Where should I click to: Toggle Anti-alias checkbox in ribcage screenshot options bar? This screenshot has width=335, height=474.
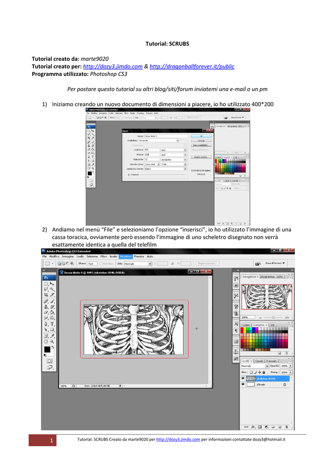pos(101,263)
